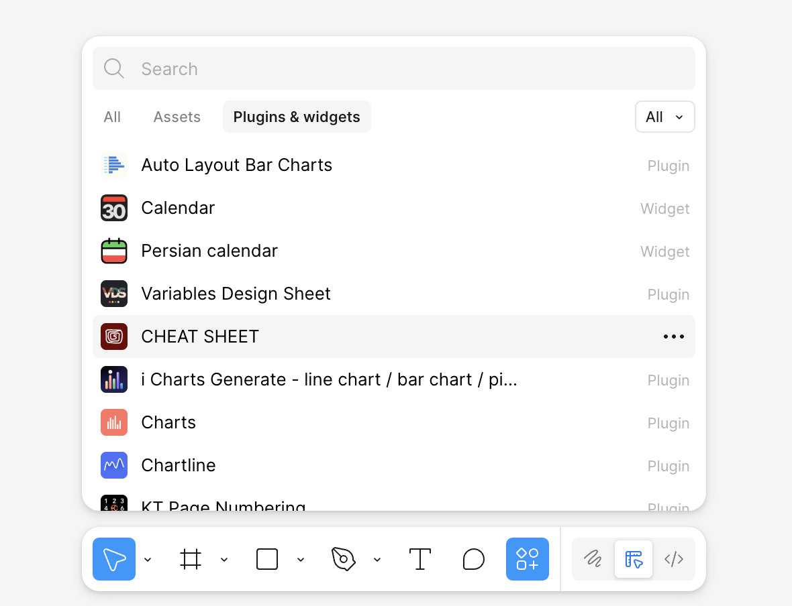Open CHEAT SHEET more options menu
The height and width of the screenshot is (606, 792).
click(673, 337)
